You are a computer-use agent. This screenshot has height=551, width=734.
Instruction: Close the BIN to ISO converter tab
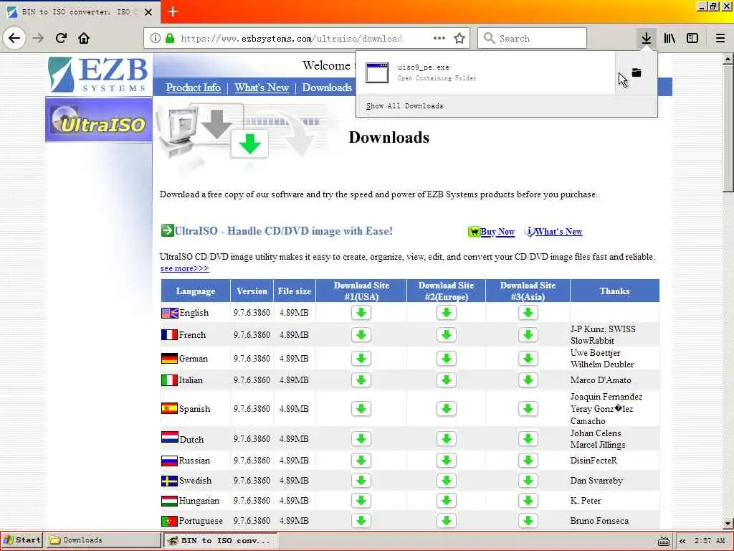tap(148, 12)
